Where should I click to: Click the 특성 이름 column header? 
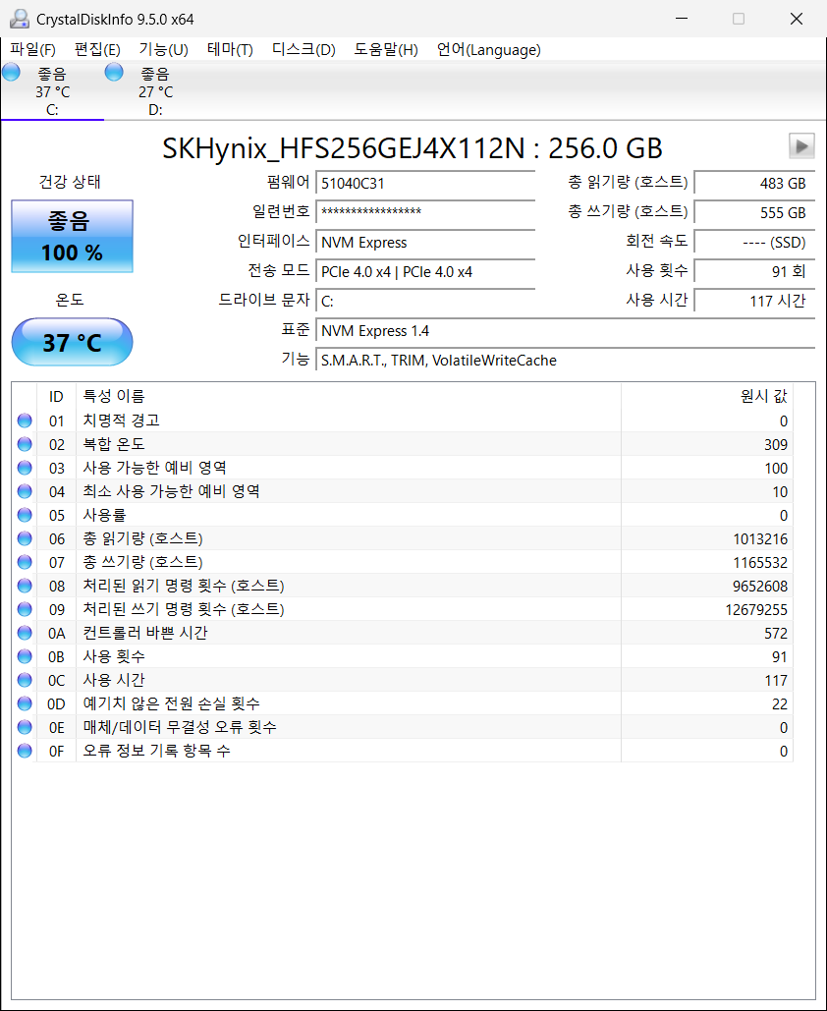tap(349, 396)
